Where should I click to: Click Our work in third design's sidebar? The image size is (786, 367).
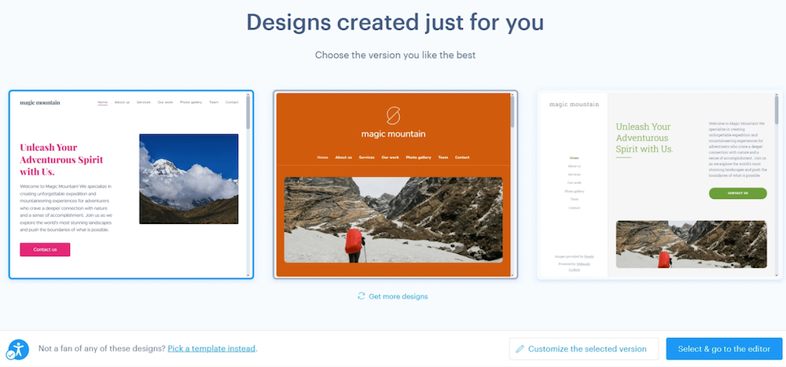[574, 182]
